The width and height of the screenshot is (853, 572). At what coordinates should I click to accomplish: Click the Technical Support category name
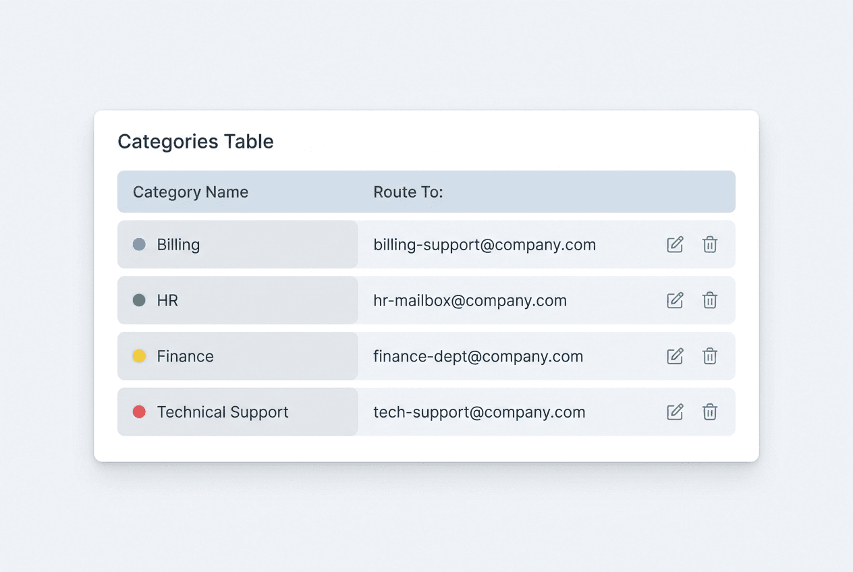pos(223,412)
